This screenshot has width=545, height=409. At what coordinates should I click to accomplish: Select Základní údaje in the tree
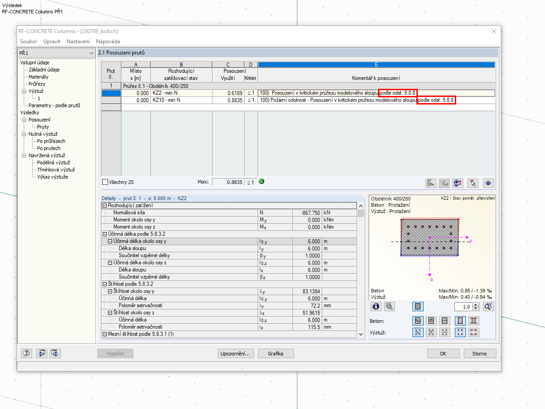pyautogui.click(x=44, y=70)
